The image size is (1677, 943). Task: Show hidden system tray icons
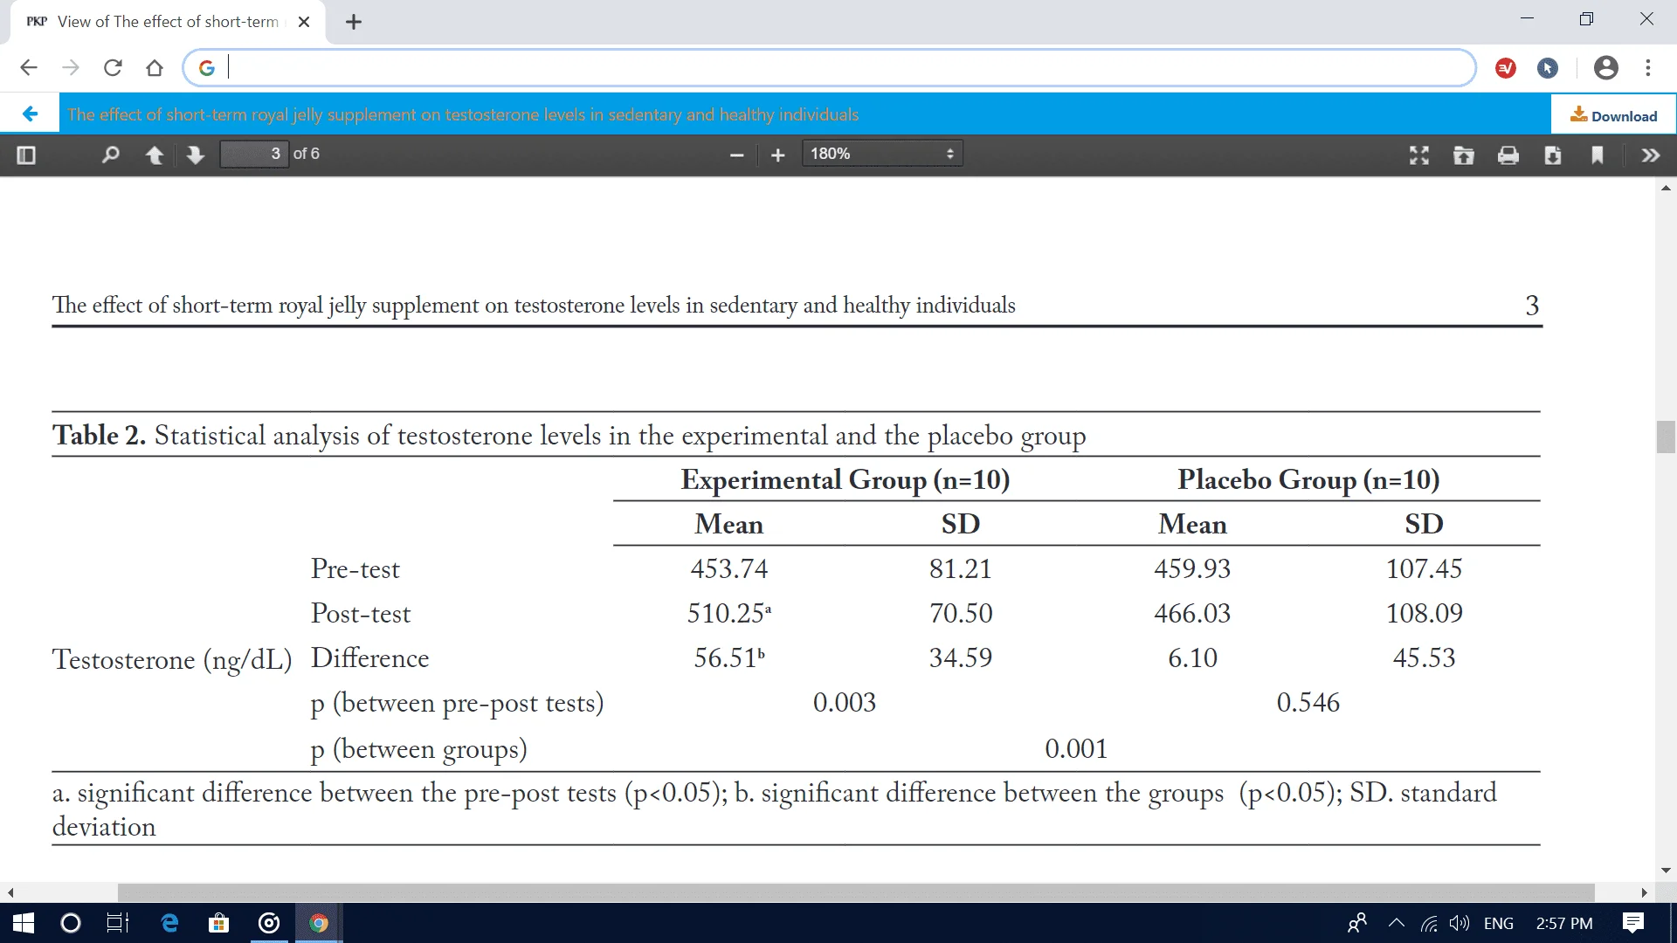click(x=1396, y=923)
